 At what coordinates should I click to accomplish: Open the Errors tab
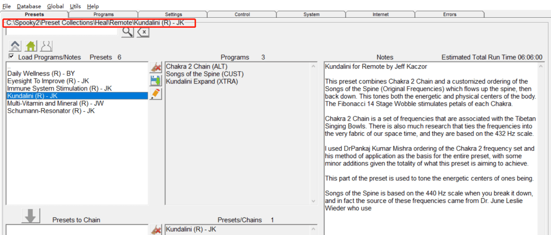(449, 14)
